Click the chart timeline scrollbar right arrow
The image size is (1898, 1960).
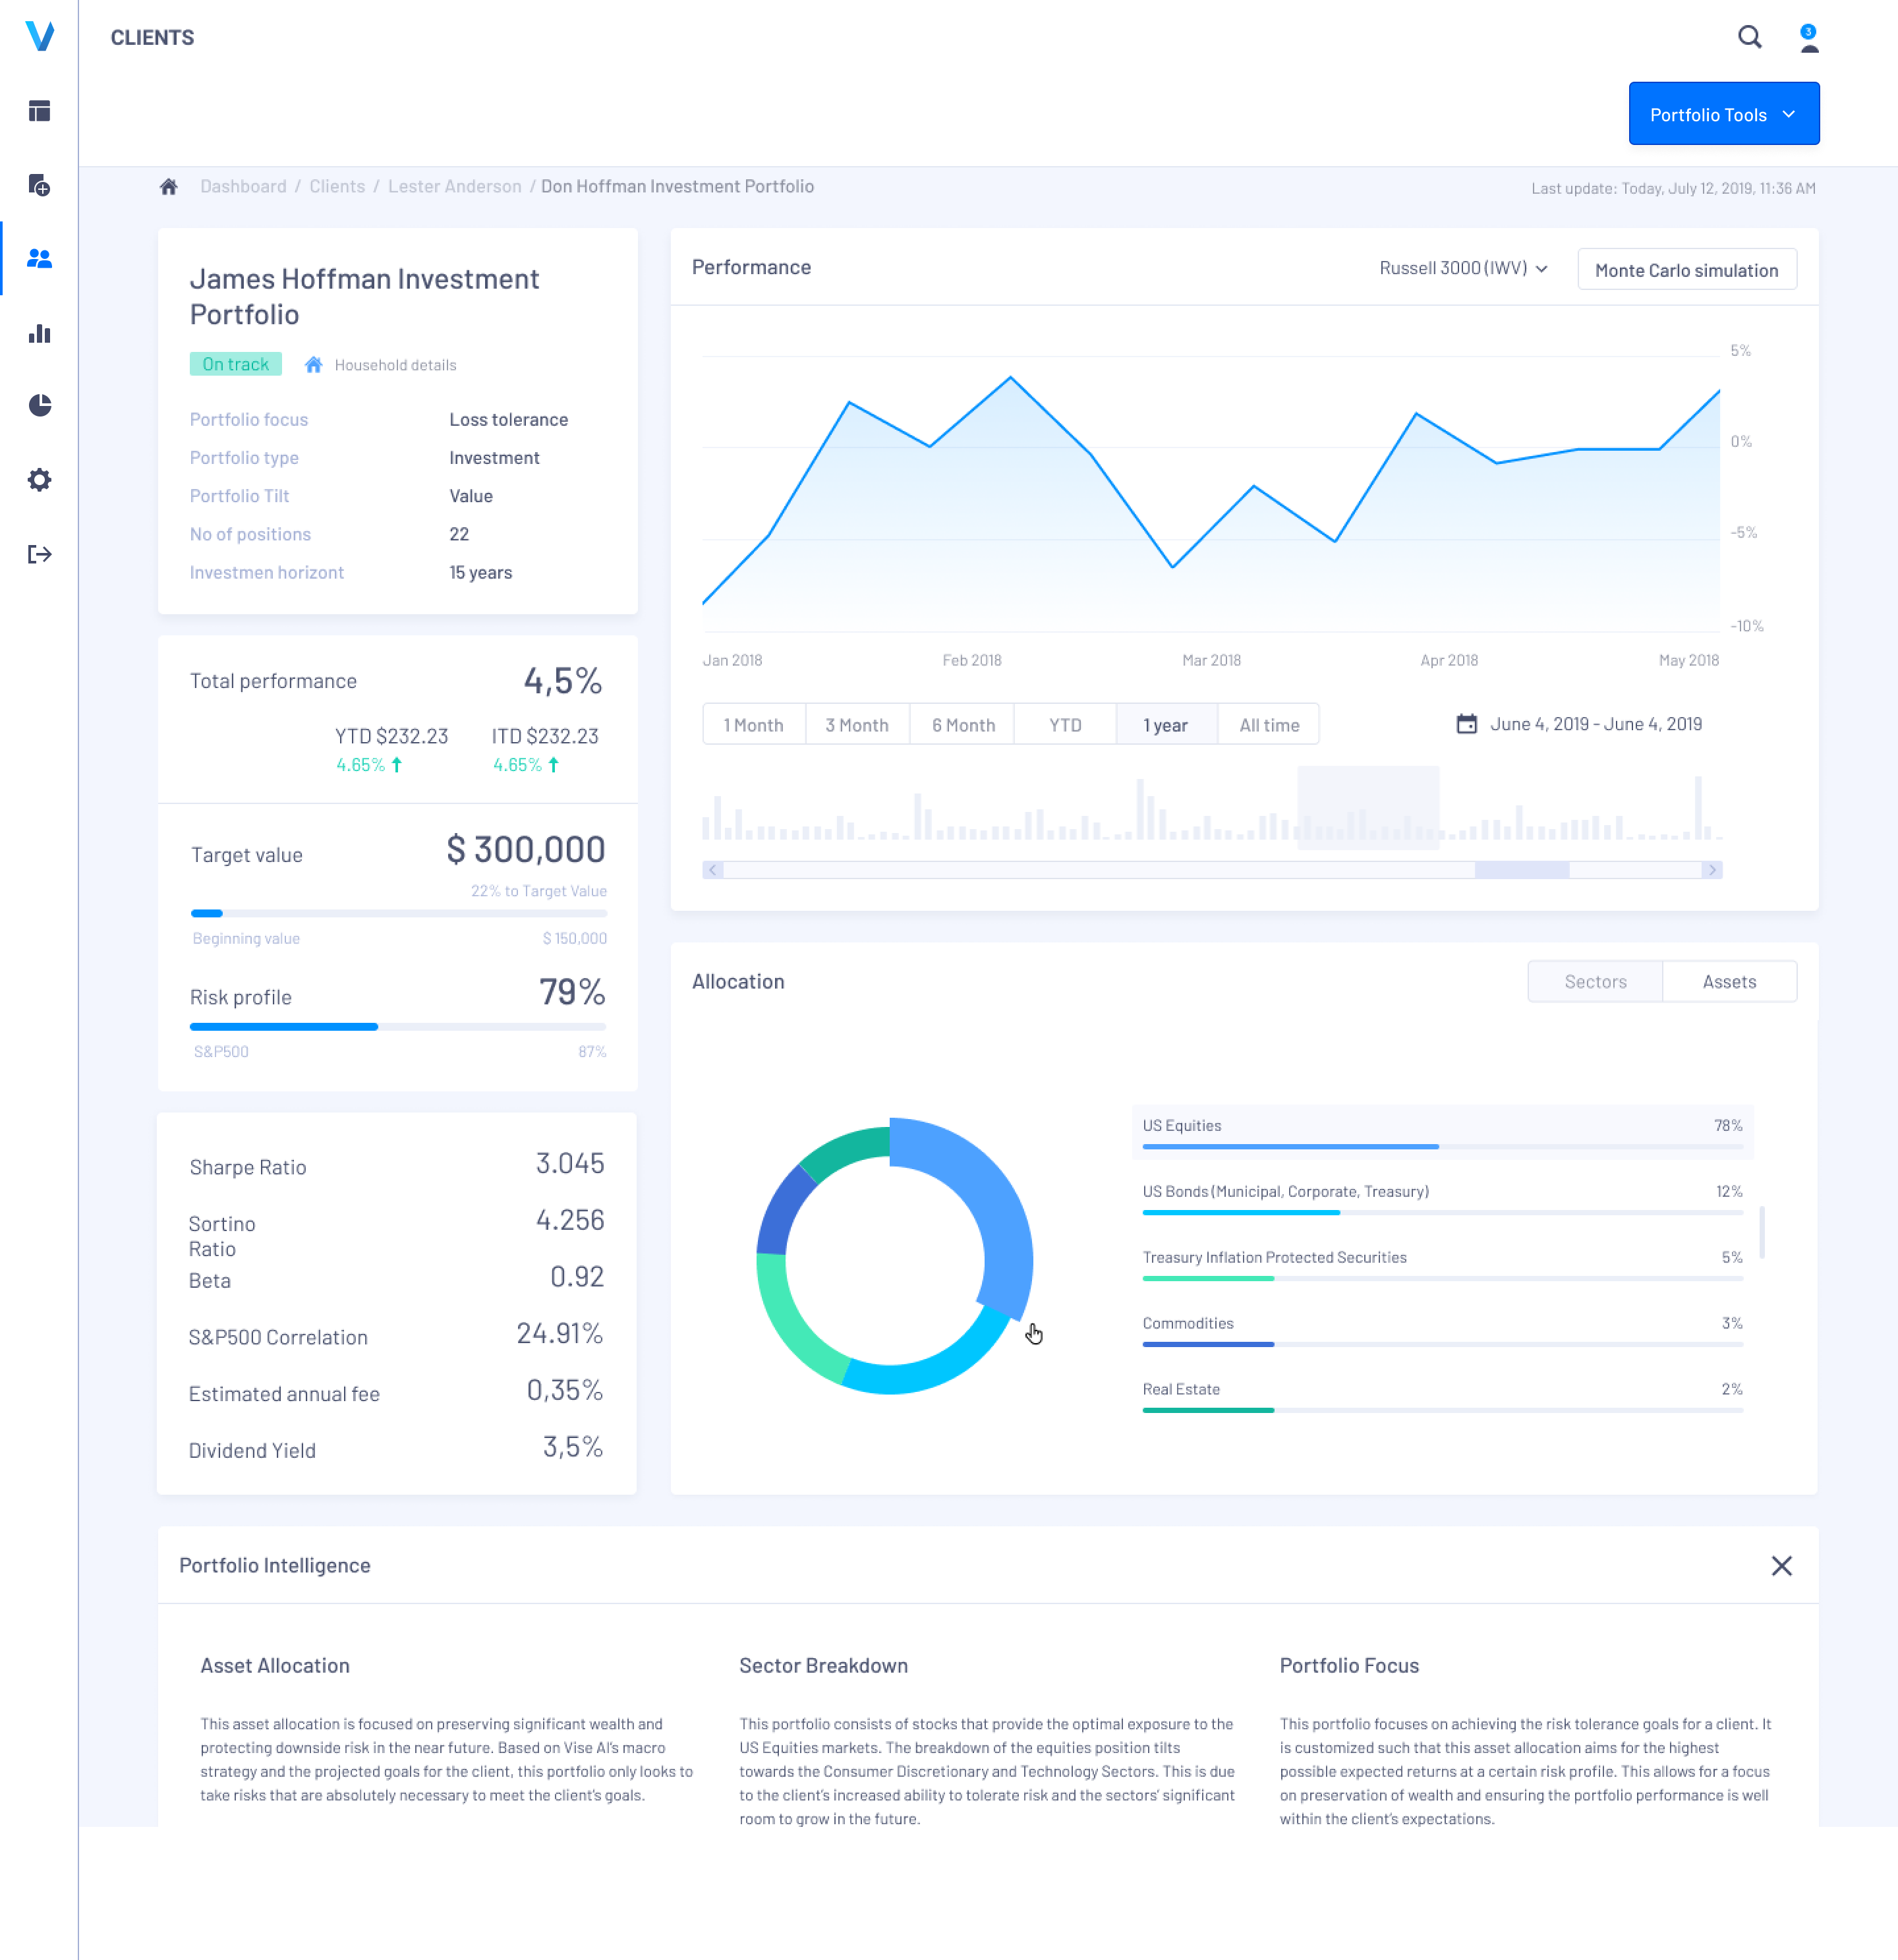click(x=1711, y=870)
